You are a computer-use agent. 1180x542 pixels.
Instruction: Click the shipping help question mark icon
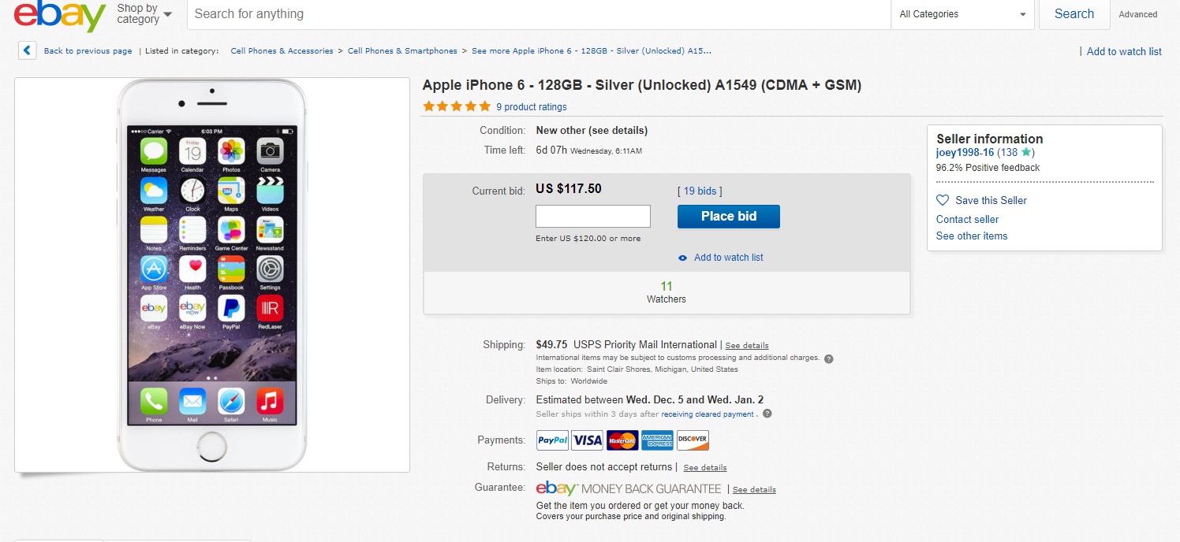point(829,358)
